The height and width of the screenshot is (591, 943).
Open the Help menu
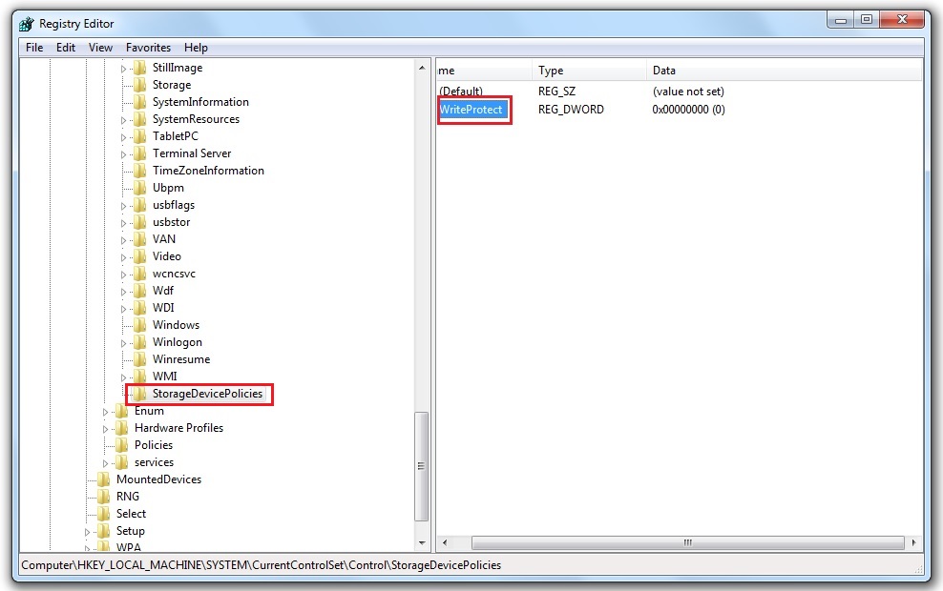pos(196,48)
